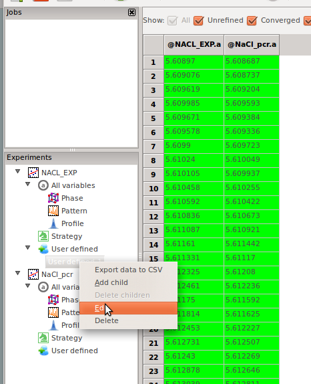Select the Phase icon under NACL_EXP
This screenshot has height=384, width=311.
[53, 198]
